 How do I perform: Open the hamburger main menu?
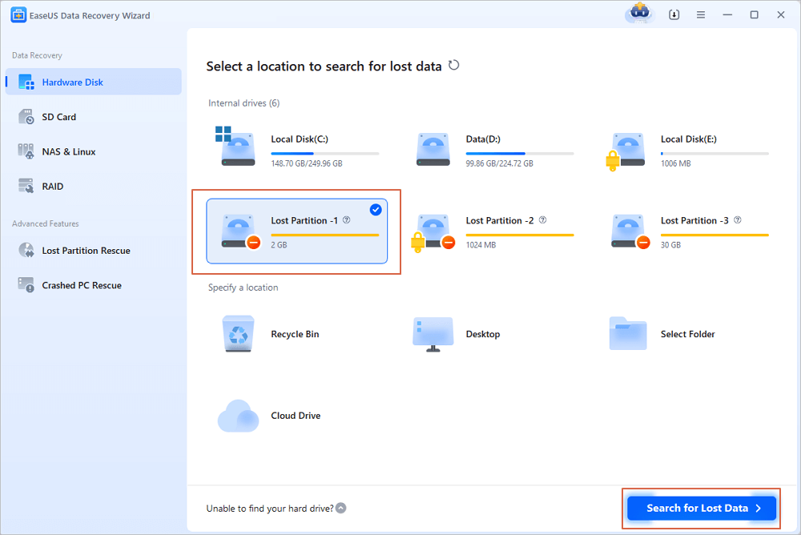(x=701, y=15)
